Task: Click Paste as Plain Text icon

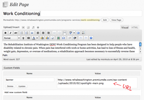Action: [x=42, y=38]
